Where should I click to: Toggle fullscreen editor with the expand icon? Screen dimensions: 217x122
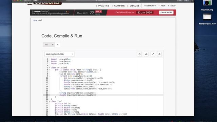pos(153,54)
